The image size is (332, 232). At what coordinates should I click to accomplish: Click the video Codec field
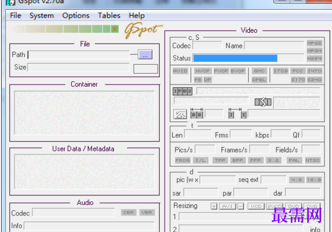(x=207, y=45)
